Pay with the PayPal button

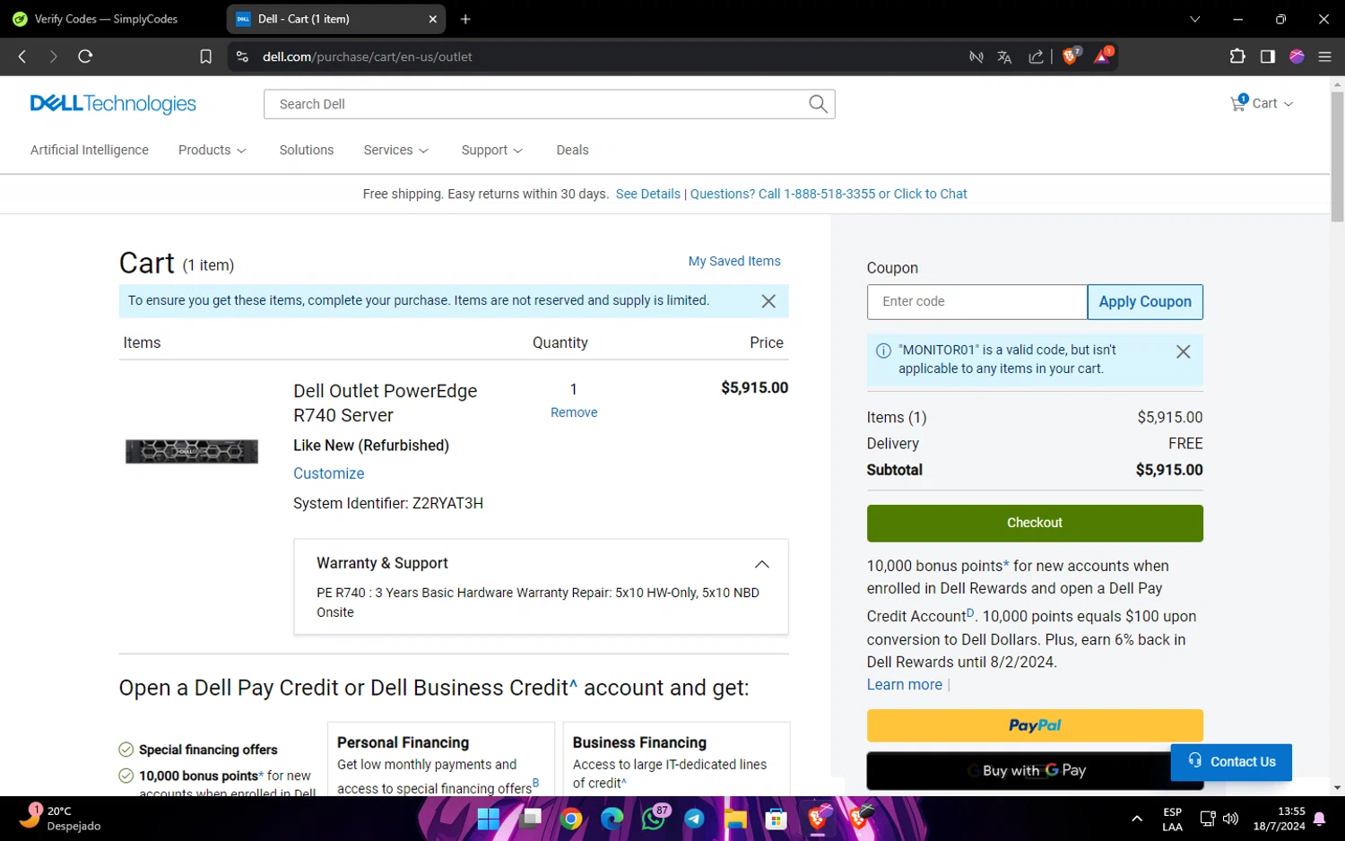coord(1035,725)
